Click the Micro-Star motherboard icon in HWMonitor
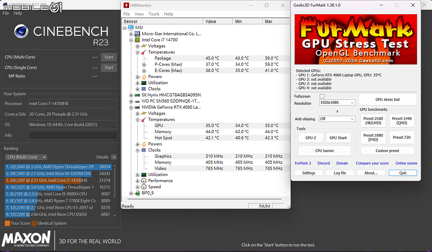 (137, 34)
